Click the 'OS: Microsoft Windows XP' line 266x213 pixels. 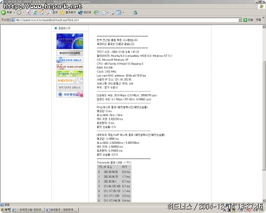tap(112, 60)
